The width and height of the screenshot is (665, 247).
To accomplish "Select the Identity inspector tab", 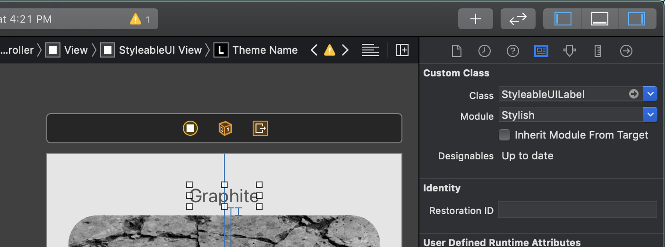I will point(541,51).
